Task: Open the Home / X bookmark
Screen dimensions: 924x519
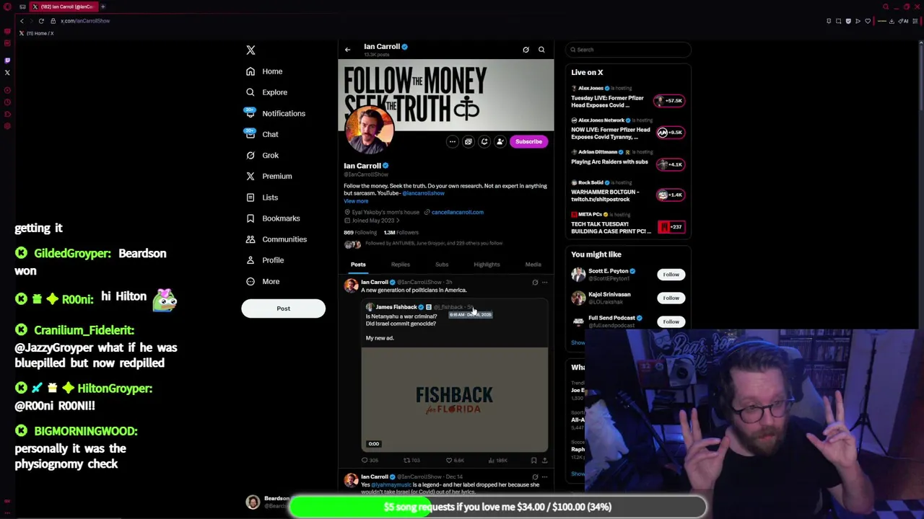Action: [x=38, y=33]
